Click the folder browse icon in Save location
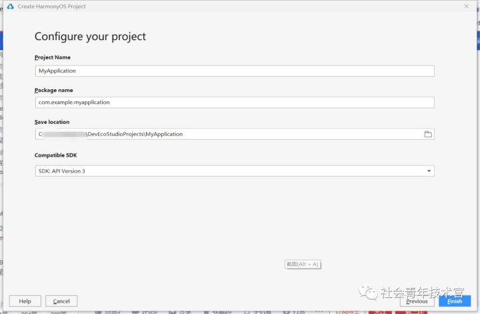 pyautogui.click(x=428, y=134)
